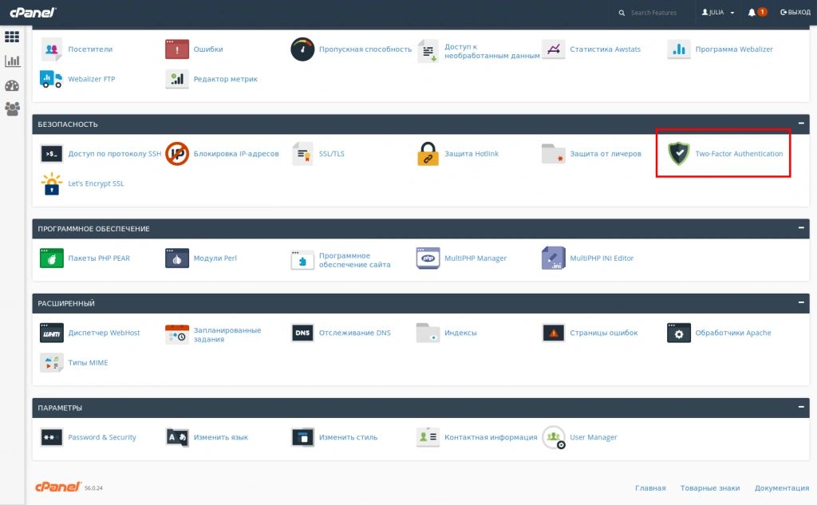
Task: Open the sidebar statistics bar-chart icon
Action: 12,61
